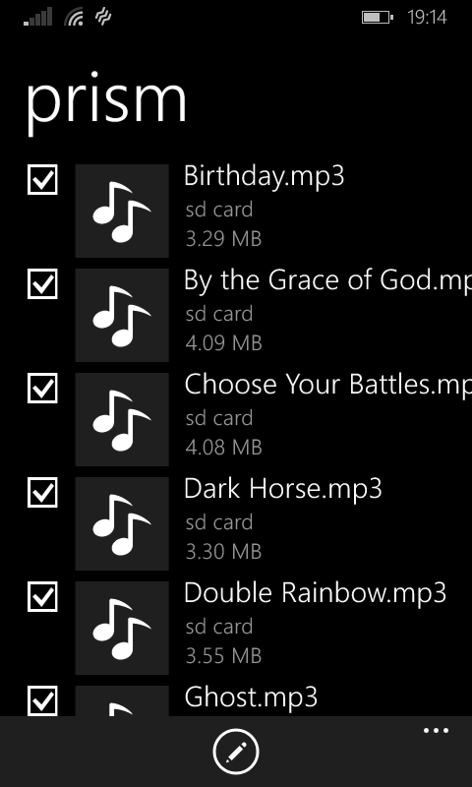This screenshot has width=472, height=787.
Task: Open the Dark Horse.mp3 file name
Action: [283, 489]
